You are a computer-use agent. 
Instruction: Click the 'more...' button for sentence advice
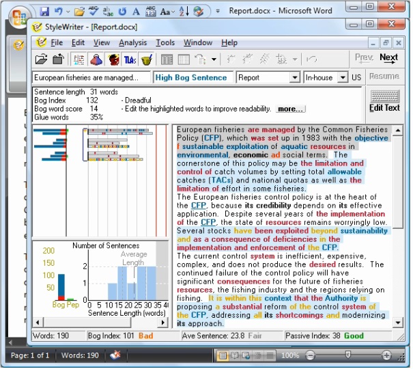pos(290,109)
